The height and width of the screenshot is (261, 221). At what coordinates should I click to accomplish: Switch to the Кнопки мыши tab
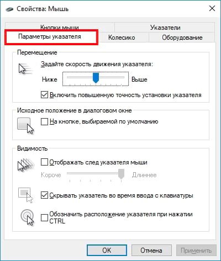60,27
